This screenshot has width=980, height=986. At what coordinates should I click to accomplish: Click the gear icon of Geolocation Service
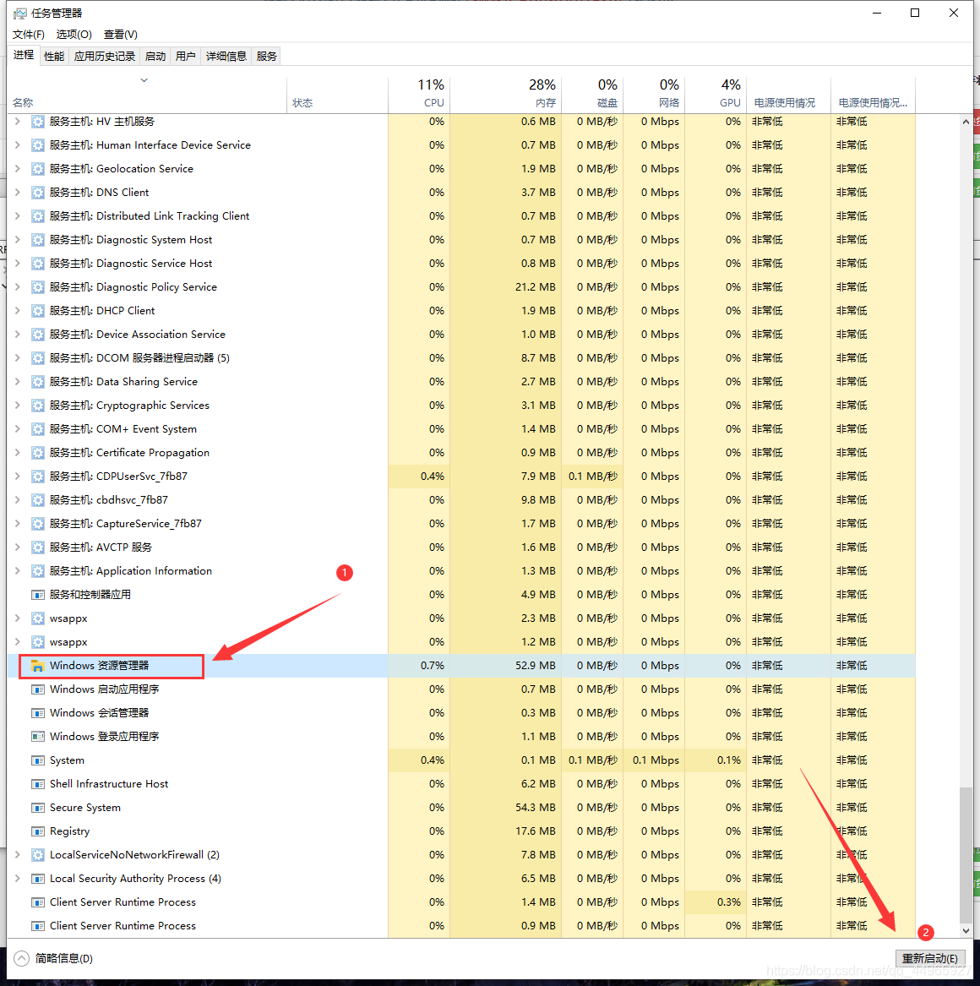(x=38, y=169)
